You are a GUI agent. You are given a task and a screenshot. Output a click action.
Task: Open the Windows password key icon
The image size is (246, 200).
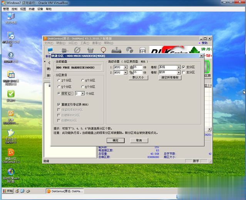11,118
